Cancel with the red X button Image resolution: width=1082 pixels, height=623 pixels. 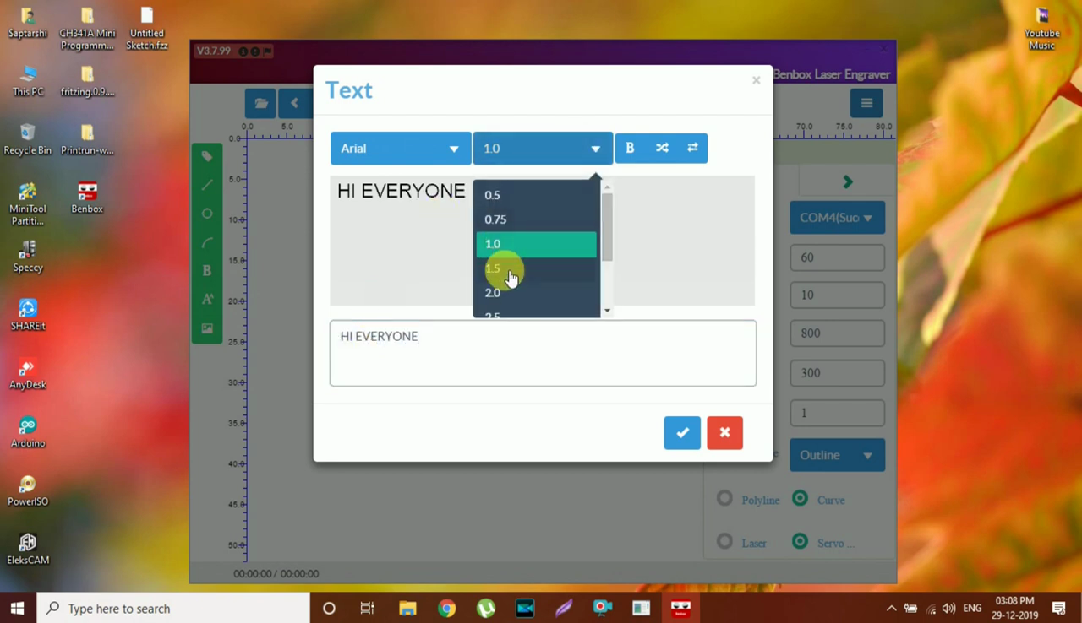pos(724,432)
